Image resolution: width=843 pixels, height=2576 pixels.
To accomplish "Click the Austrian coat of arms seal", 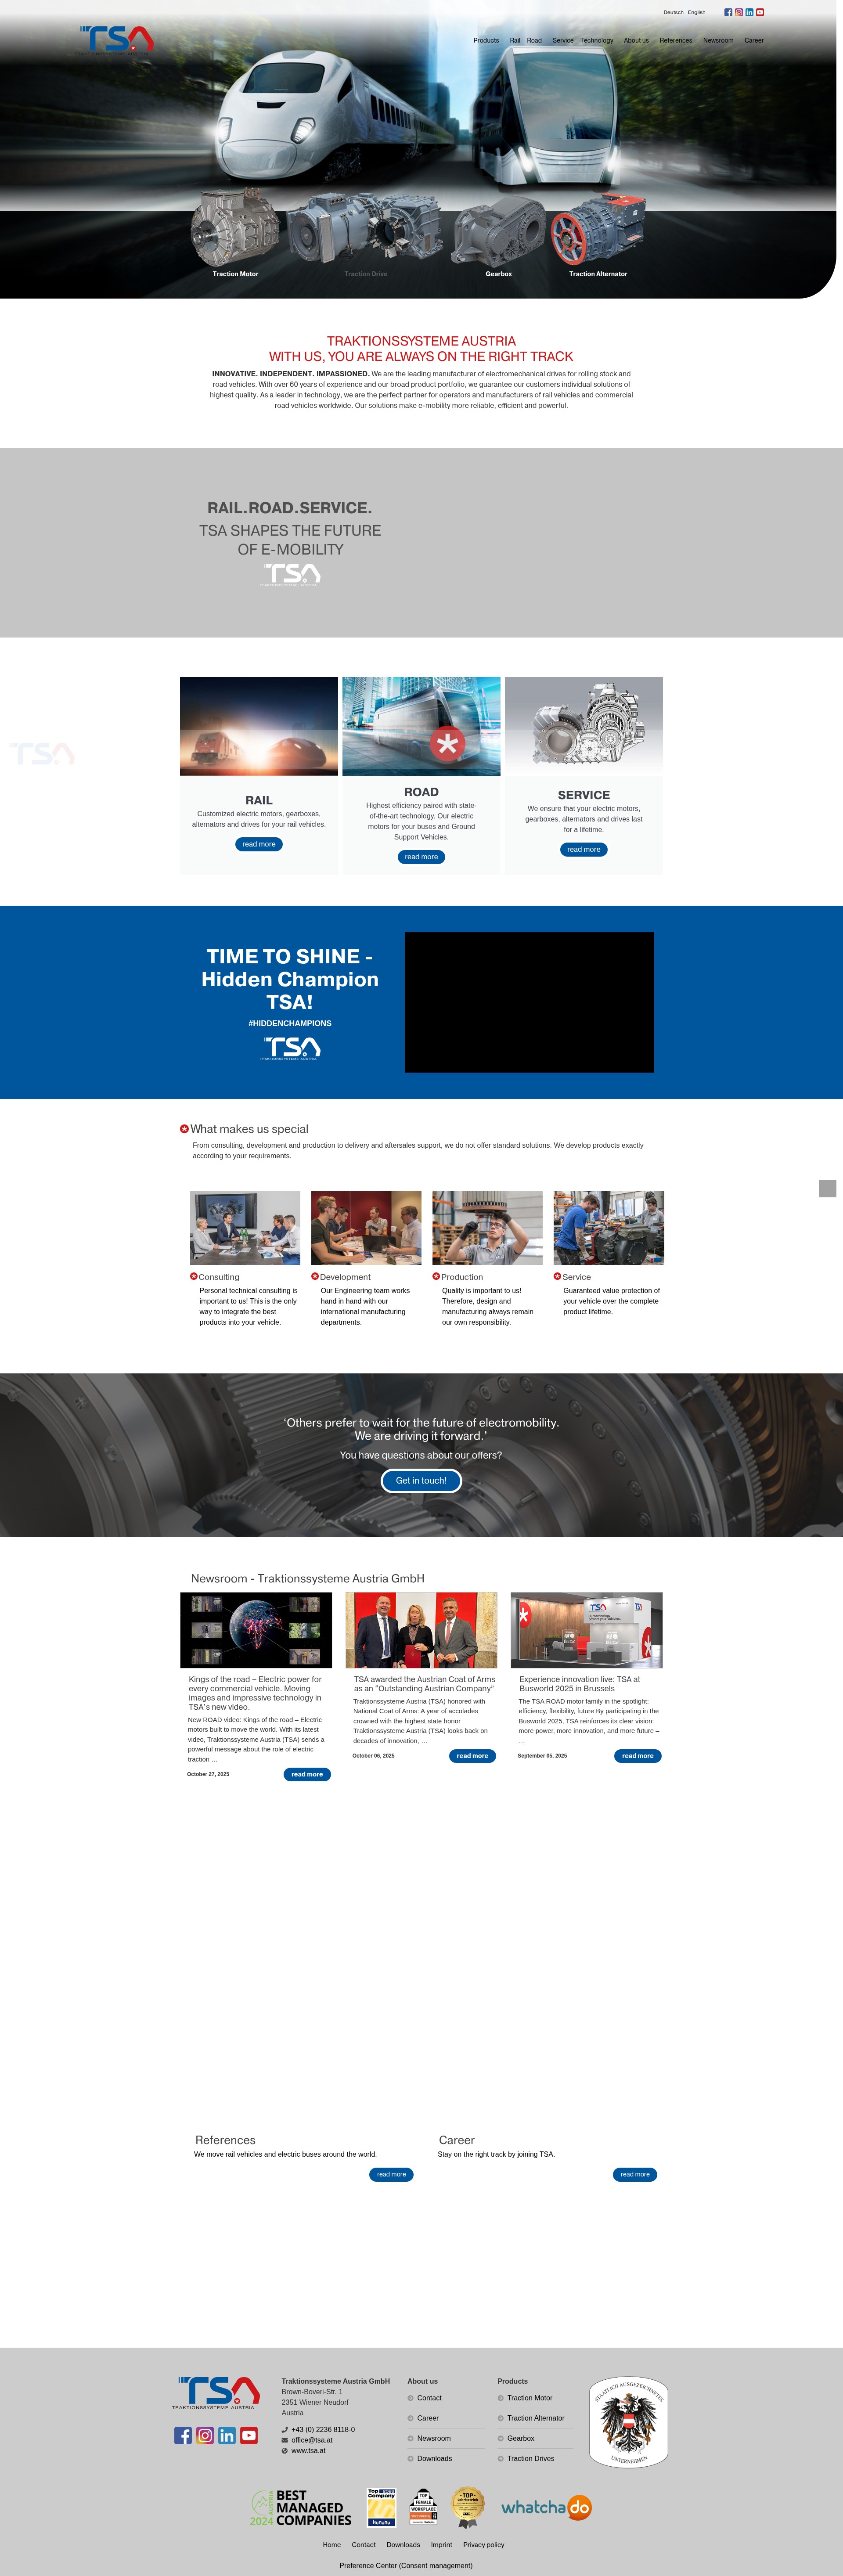I will click(x=628, y=2422).
